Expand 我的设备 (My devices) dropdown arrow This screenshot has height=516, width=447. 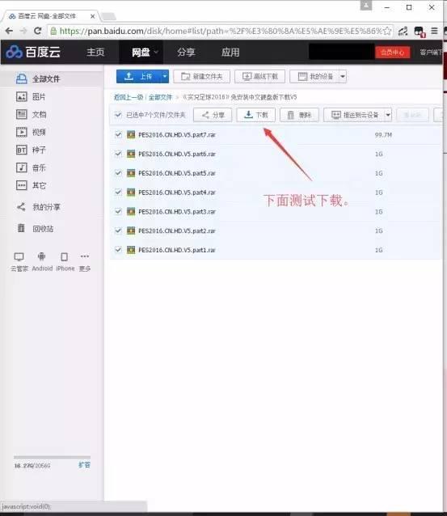click(343, 76)
